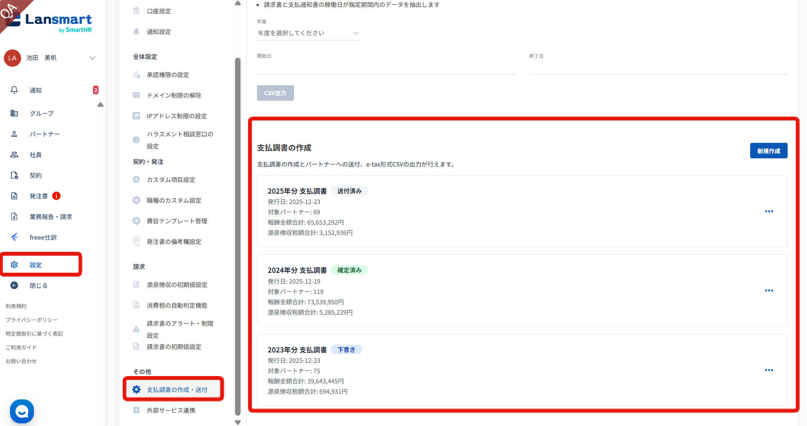
Task: Select 消費税の自動判定機能 settings item
Action: click(177, 305)
